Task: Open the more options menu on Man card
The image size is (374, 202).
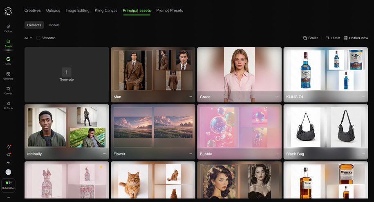Action: pyautogui.click(x=190, y=97)
